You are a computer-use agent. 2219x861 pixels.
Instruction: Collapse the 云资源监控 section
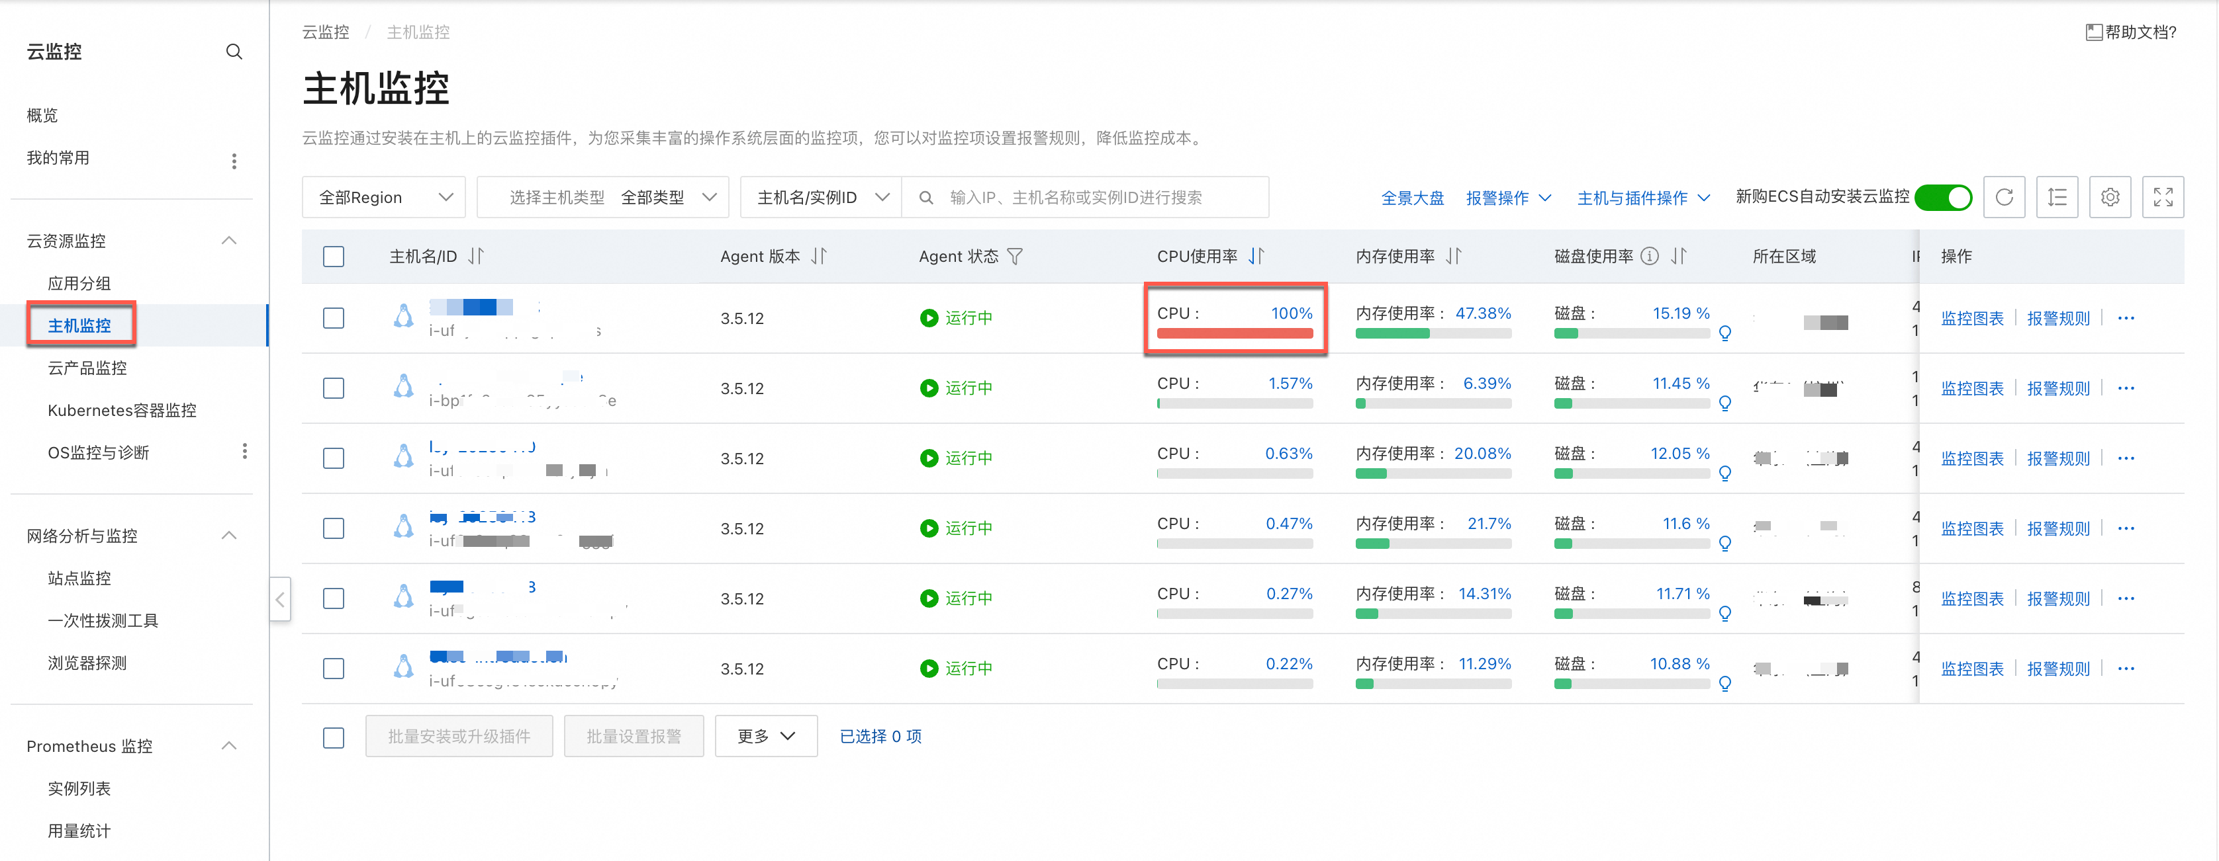[229, 241]
